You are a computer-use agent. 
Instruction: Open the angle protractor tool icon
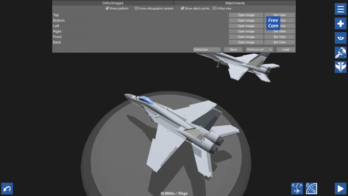point(311,189)
